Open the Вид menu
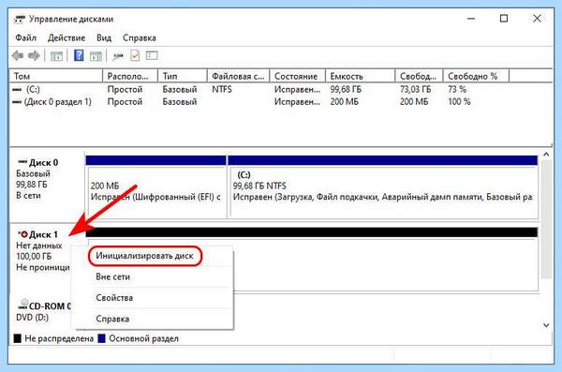The height and width of the screenshot is (372, 562). pos(104,38)
